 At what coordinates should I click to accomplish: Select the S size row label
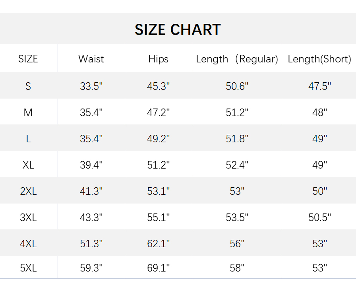28,86
